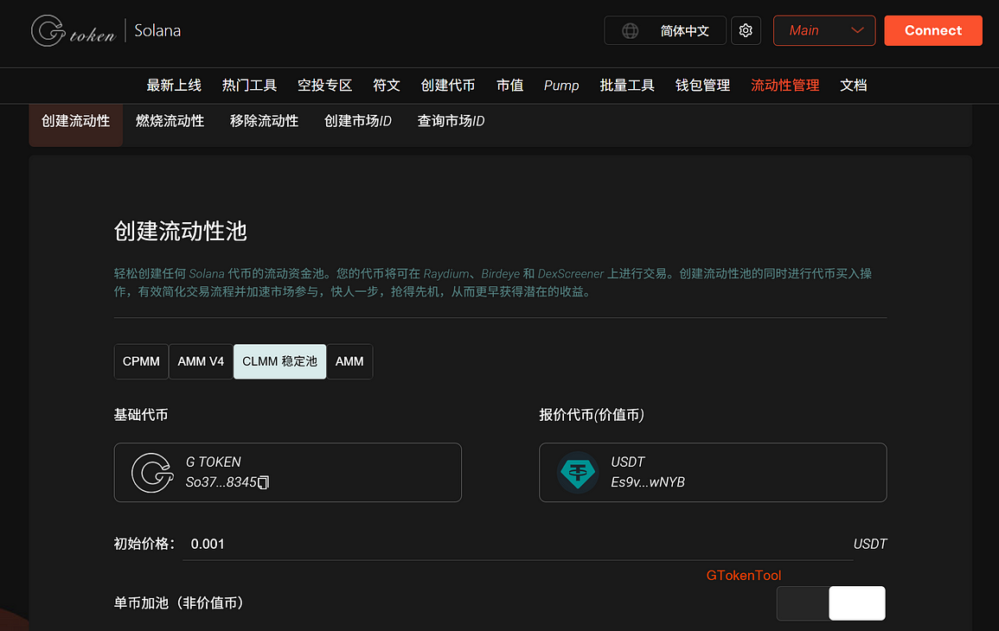The height and width of the screenshot is (631, 999).
Task: Click the USDT Tether logo icon
Action: coord(578,473)
